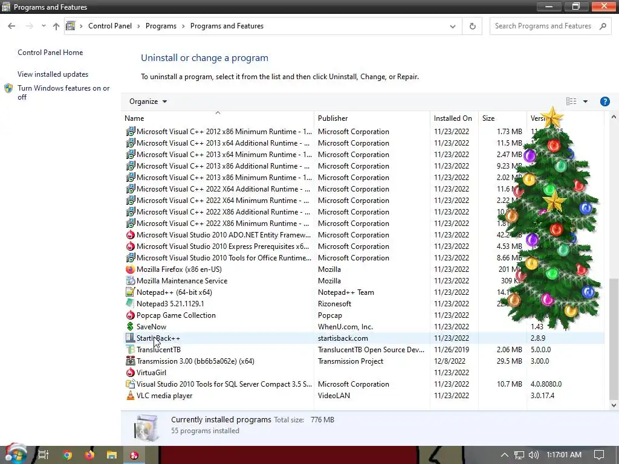Click the VLC media player cone icon
Viewport: 619px width, 464px height.
point(130,396)
